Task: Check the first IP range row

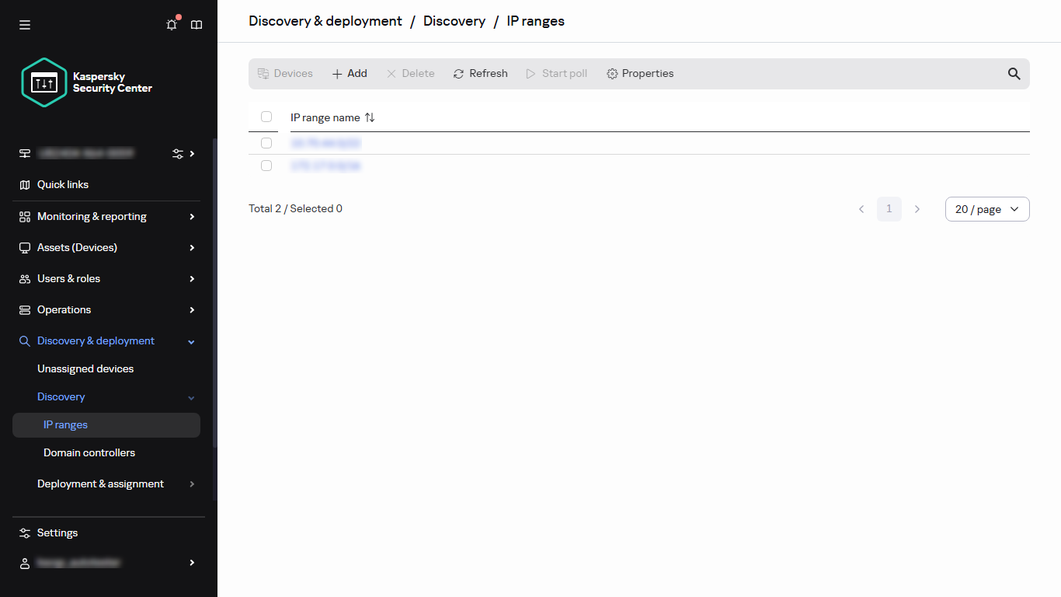Action: tap(266, 143)
